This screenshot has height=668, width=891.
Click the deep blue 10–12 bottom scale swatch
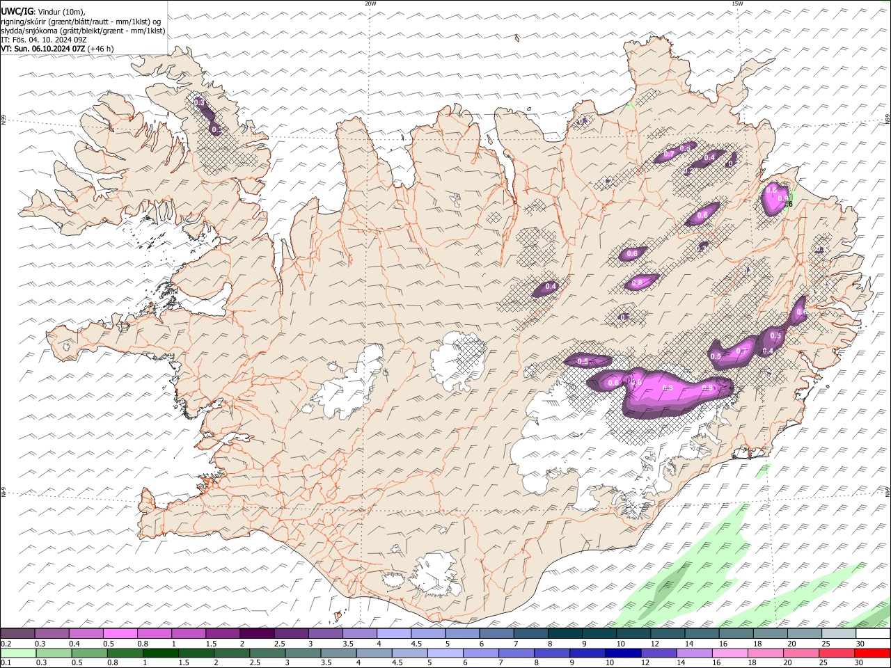coord(624,653)
